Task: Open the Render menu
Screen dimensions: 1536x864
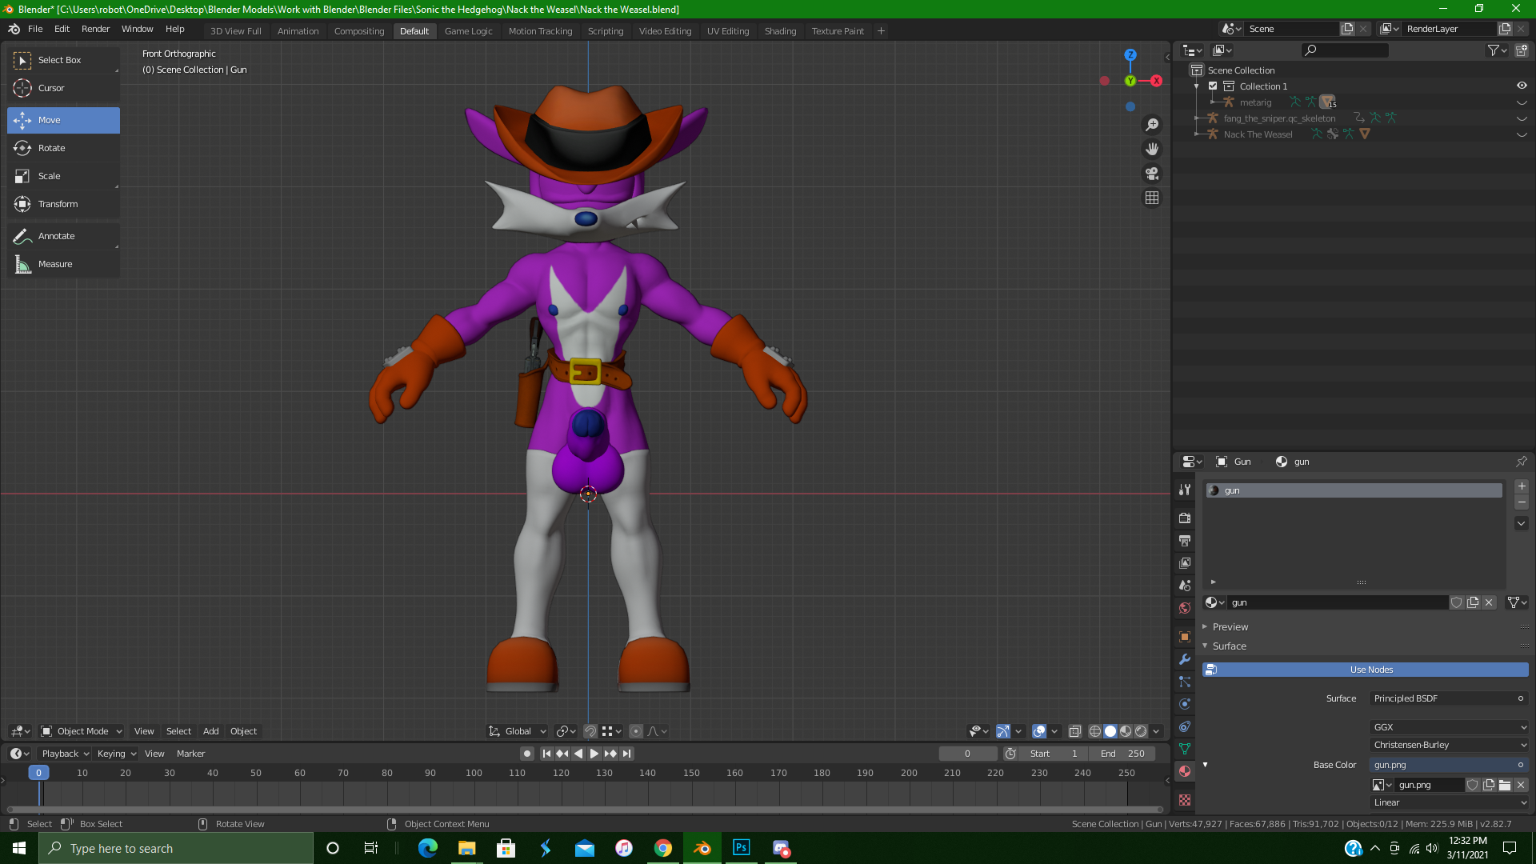Action: [x=95, y=29]
